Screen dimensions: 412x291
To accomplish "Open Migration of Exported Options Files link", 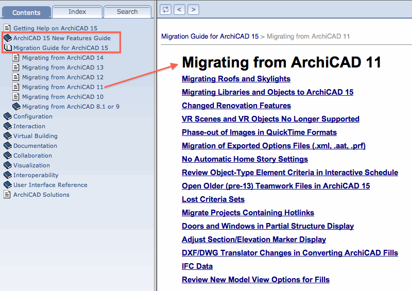I will point(273,146).
